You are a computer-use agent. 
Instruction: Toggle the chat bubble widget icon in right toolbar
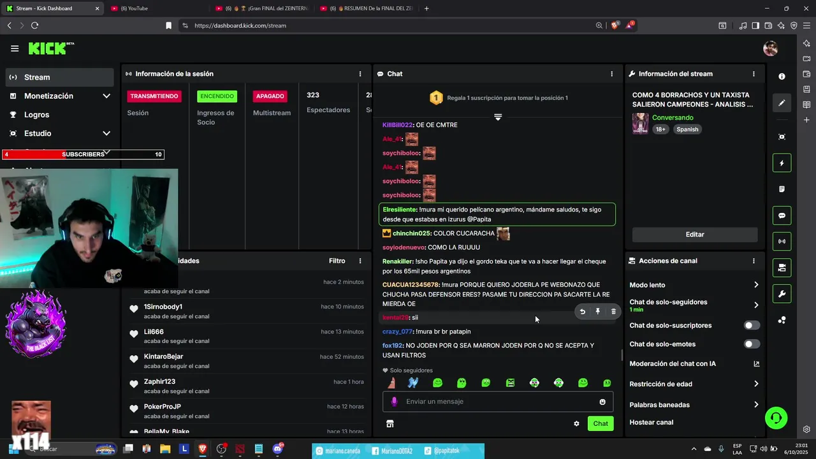(782, 215)
